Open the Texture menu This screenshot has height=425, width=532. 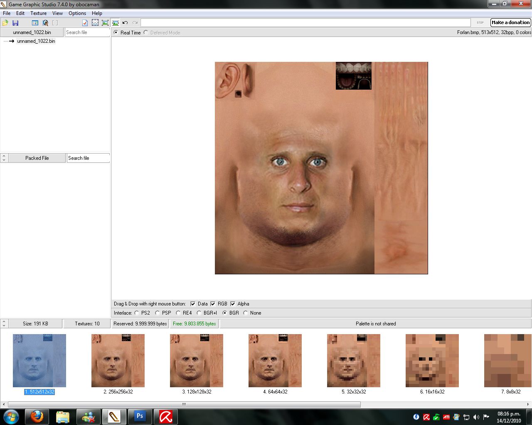click(38, 13)
